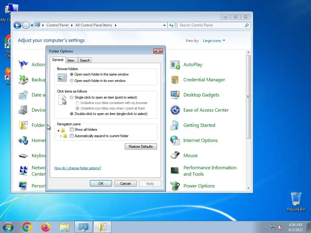Viewport: 311px width, 233px height.
Task: Click the Refresh button beside address bar
Action: (171, 25)
